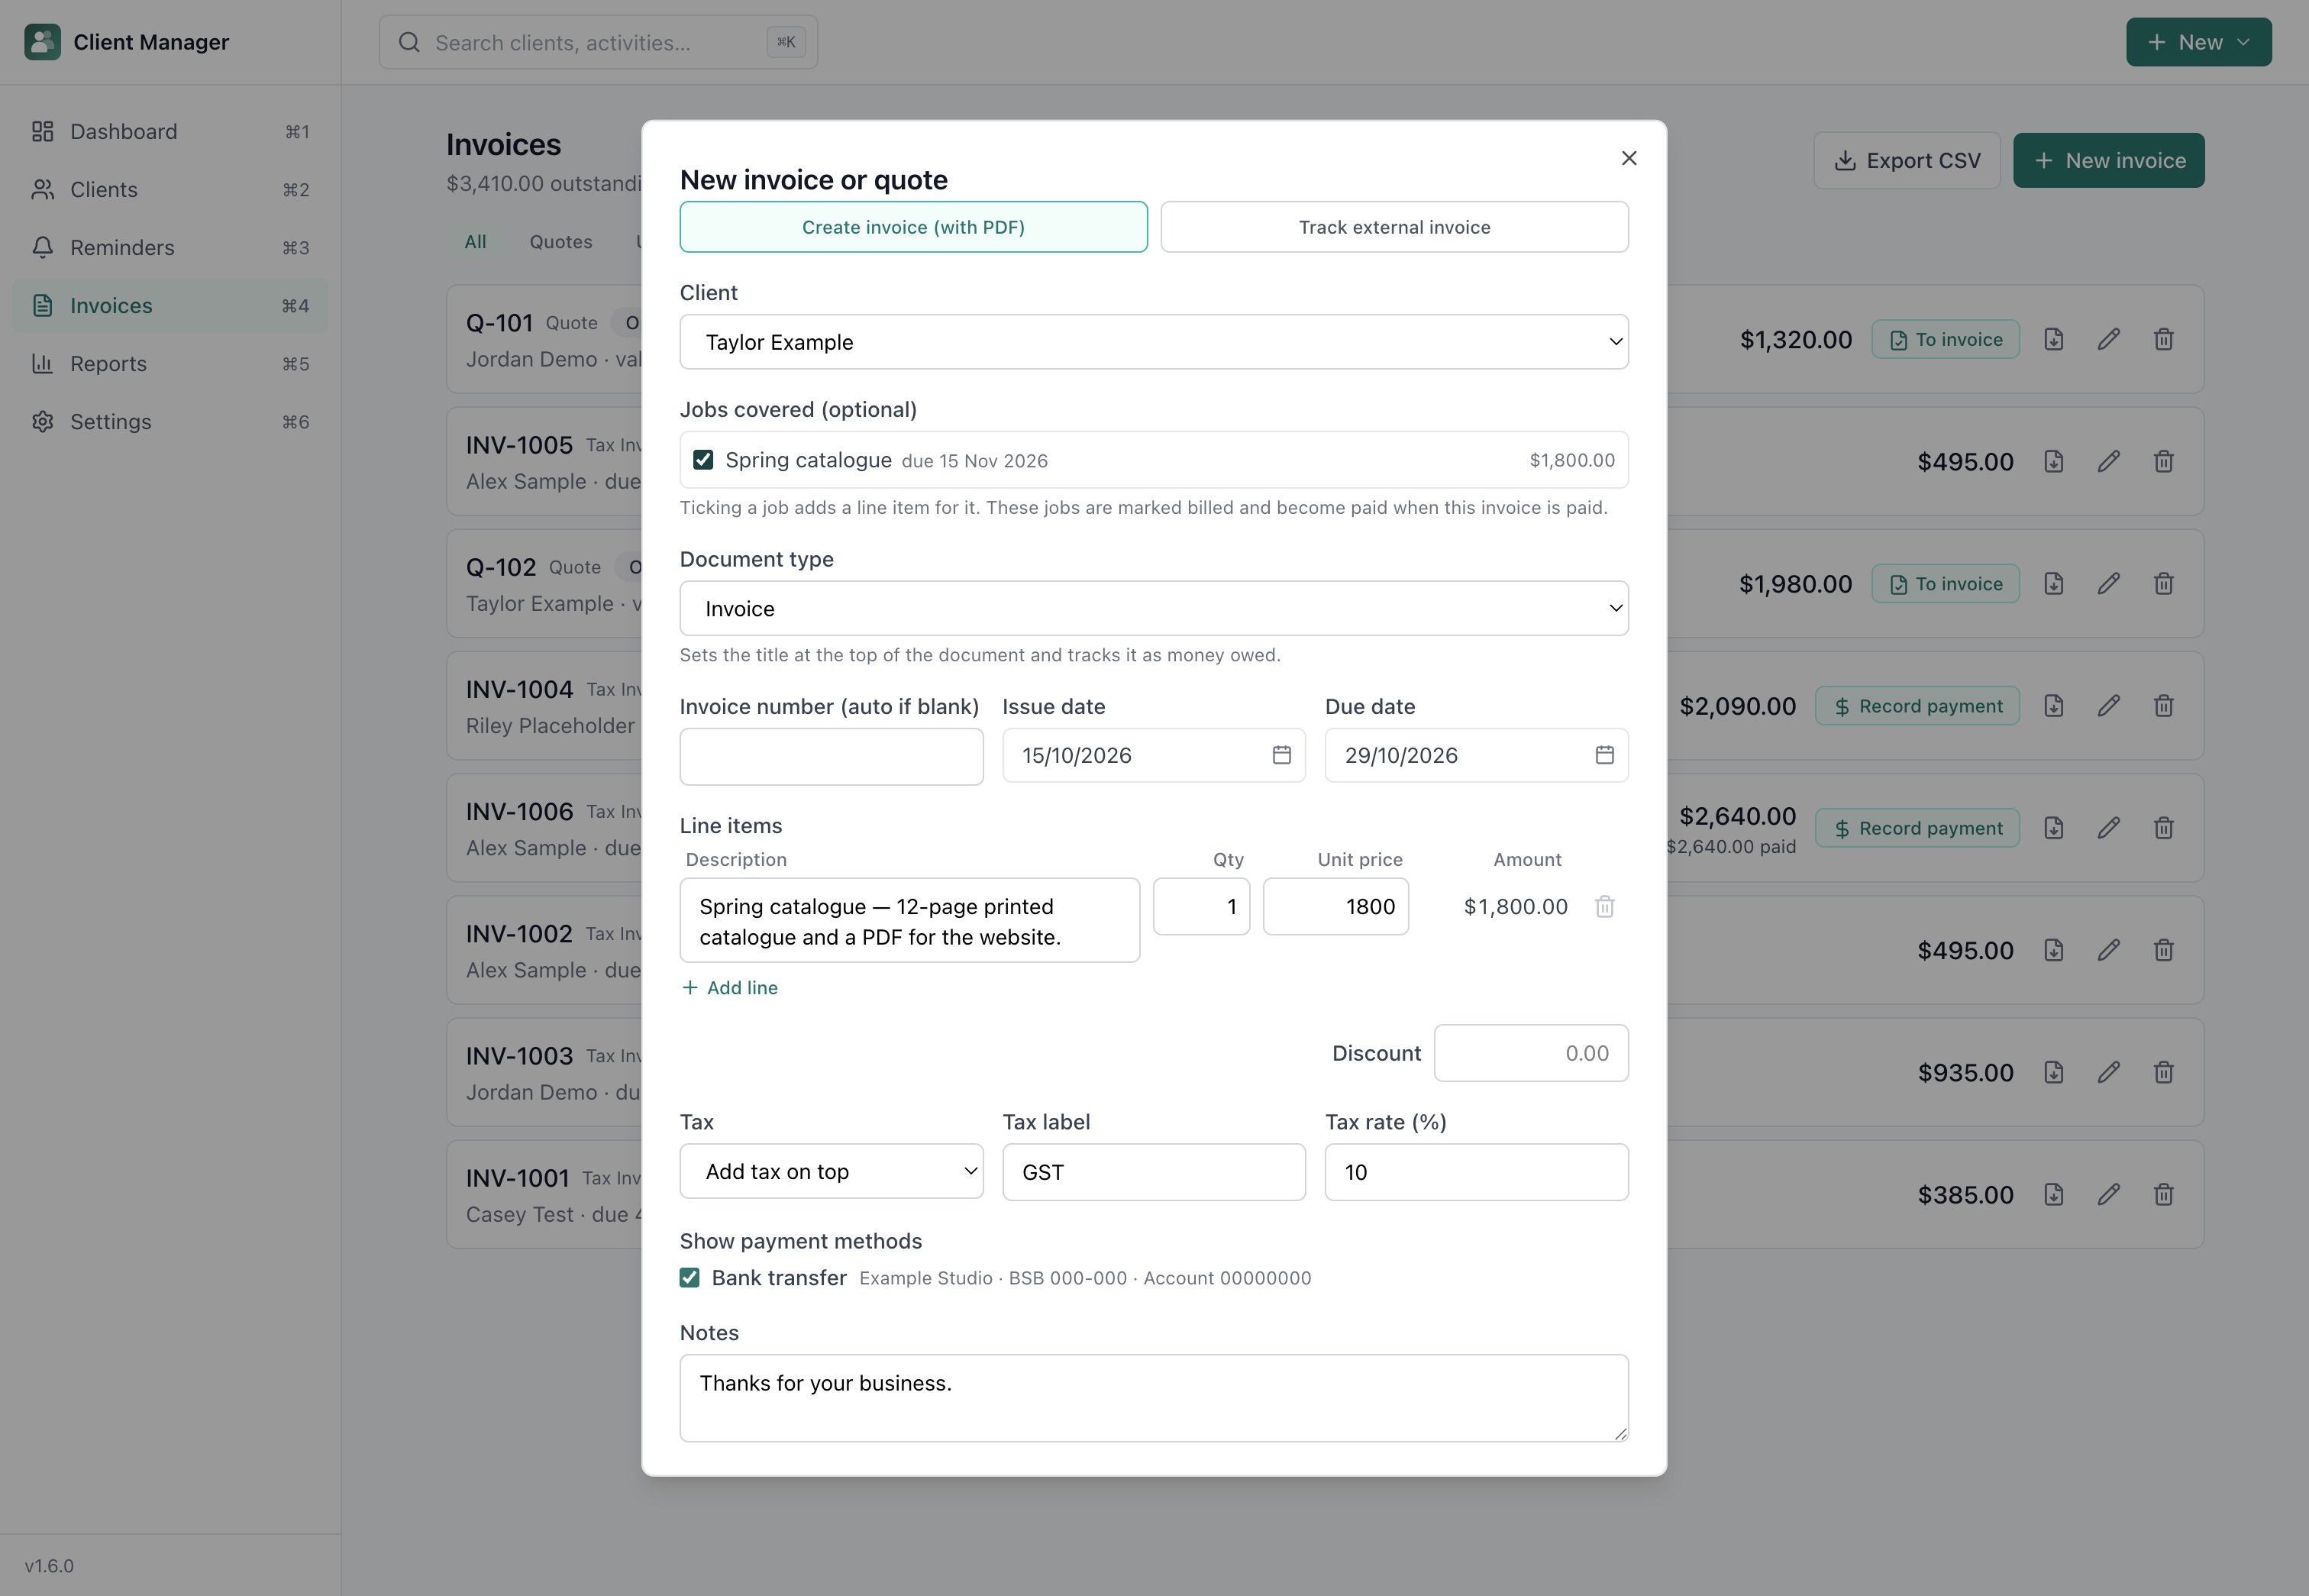
Task: Edit INV-1006 using pencil icon
Action: point(2108,828)
